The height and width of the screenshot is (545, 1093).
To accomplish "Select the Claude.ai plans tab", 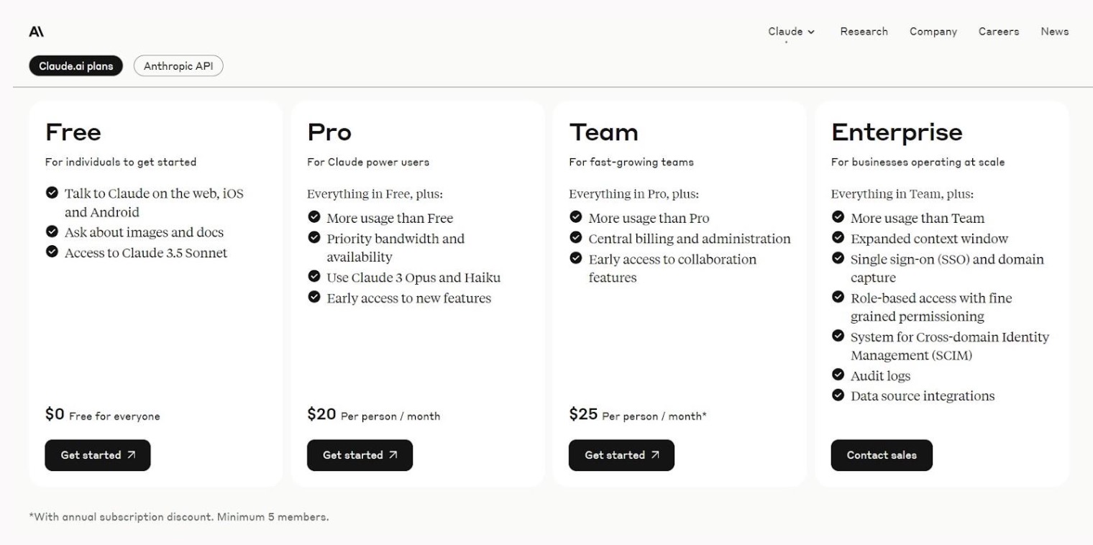I will 76,66.
